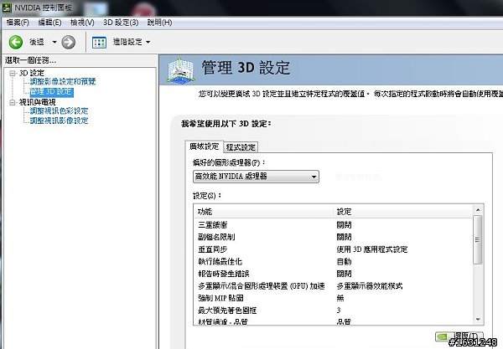Click the green Back arrow icon

coord(16,42)
